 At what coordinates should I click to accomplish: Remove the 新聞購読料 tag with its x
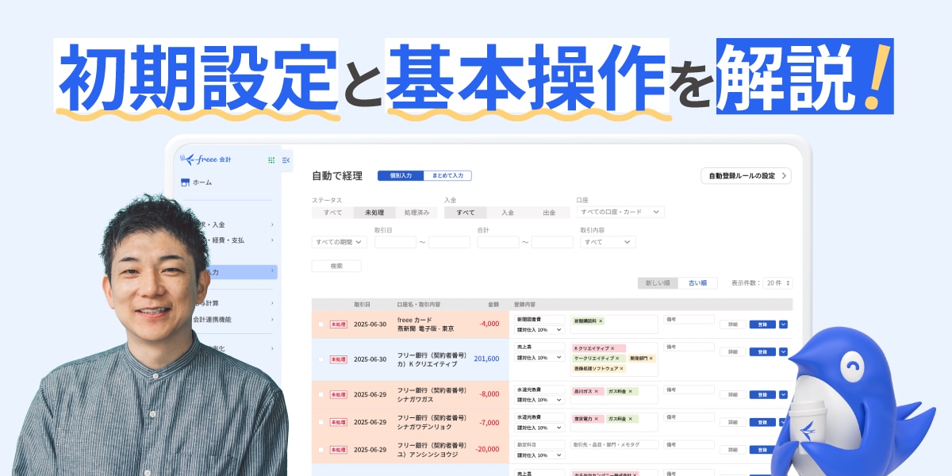(x=601, y=321)
